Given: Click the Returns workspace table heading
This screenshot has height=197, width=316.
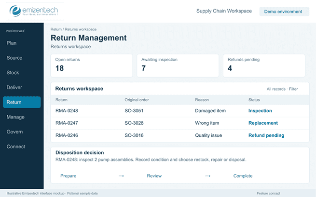Looking at the screenshot, I should [x=79, y=89].
